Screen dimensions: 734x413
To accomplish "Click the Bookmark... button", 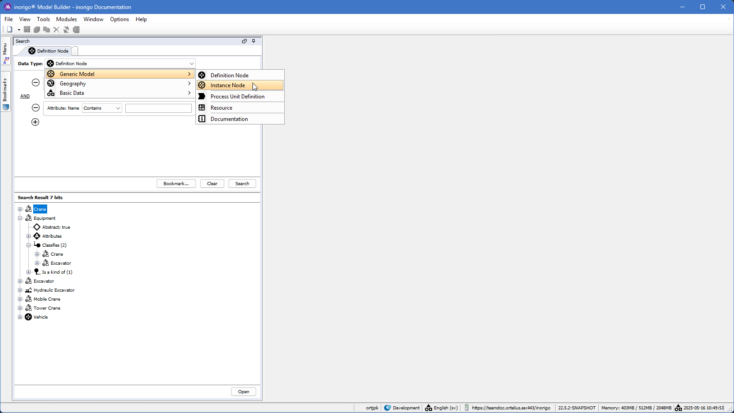I will tap(176, 184).
